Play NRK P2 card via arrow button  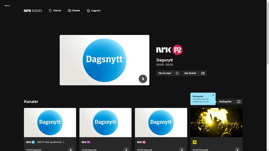(x=182, y=149)
